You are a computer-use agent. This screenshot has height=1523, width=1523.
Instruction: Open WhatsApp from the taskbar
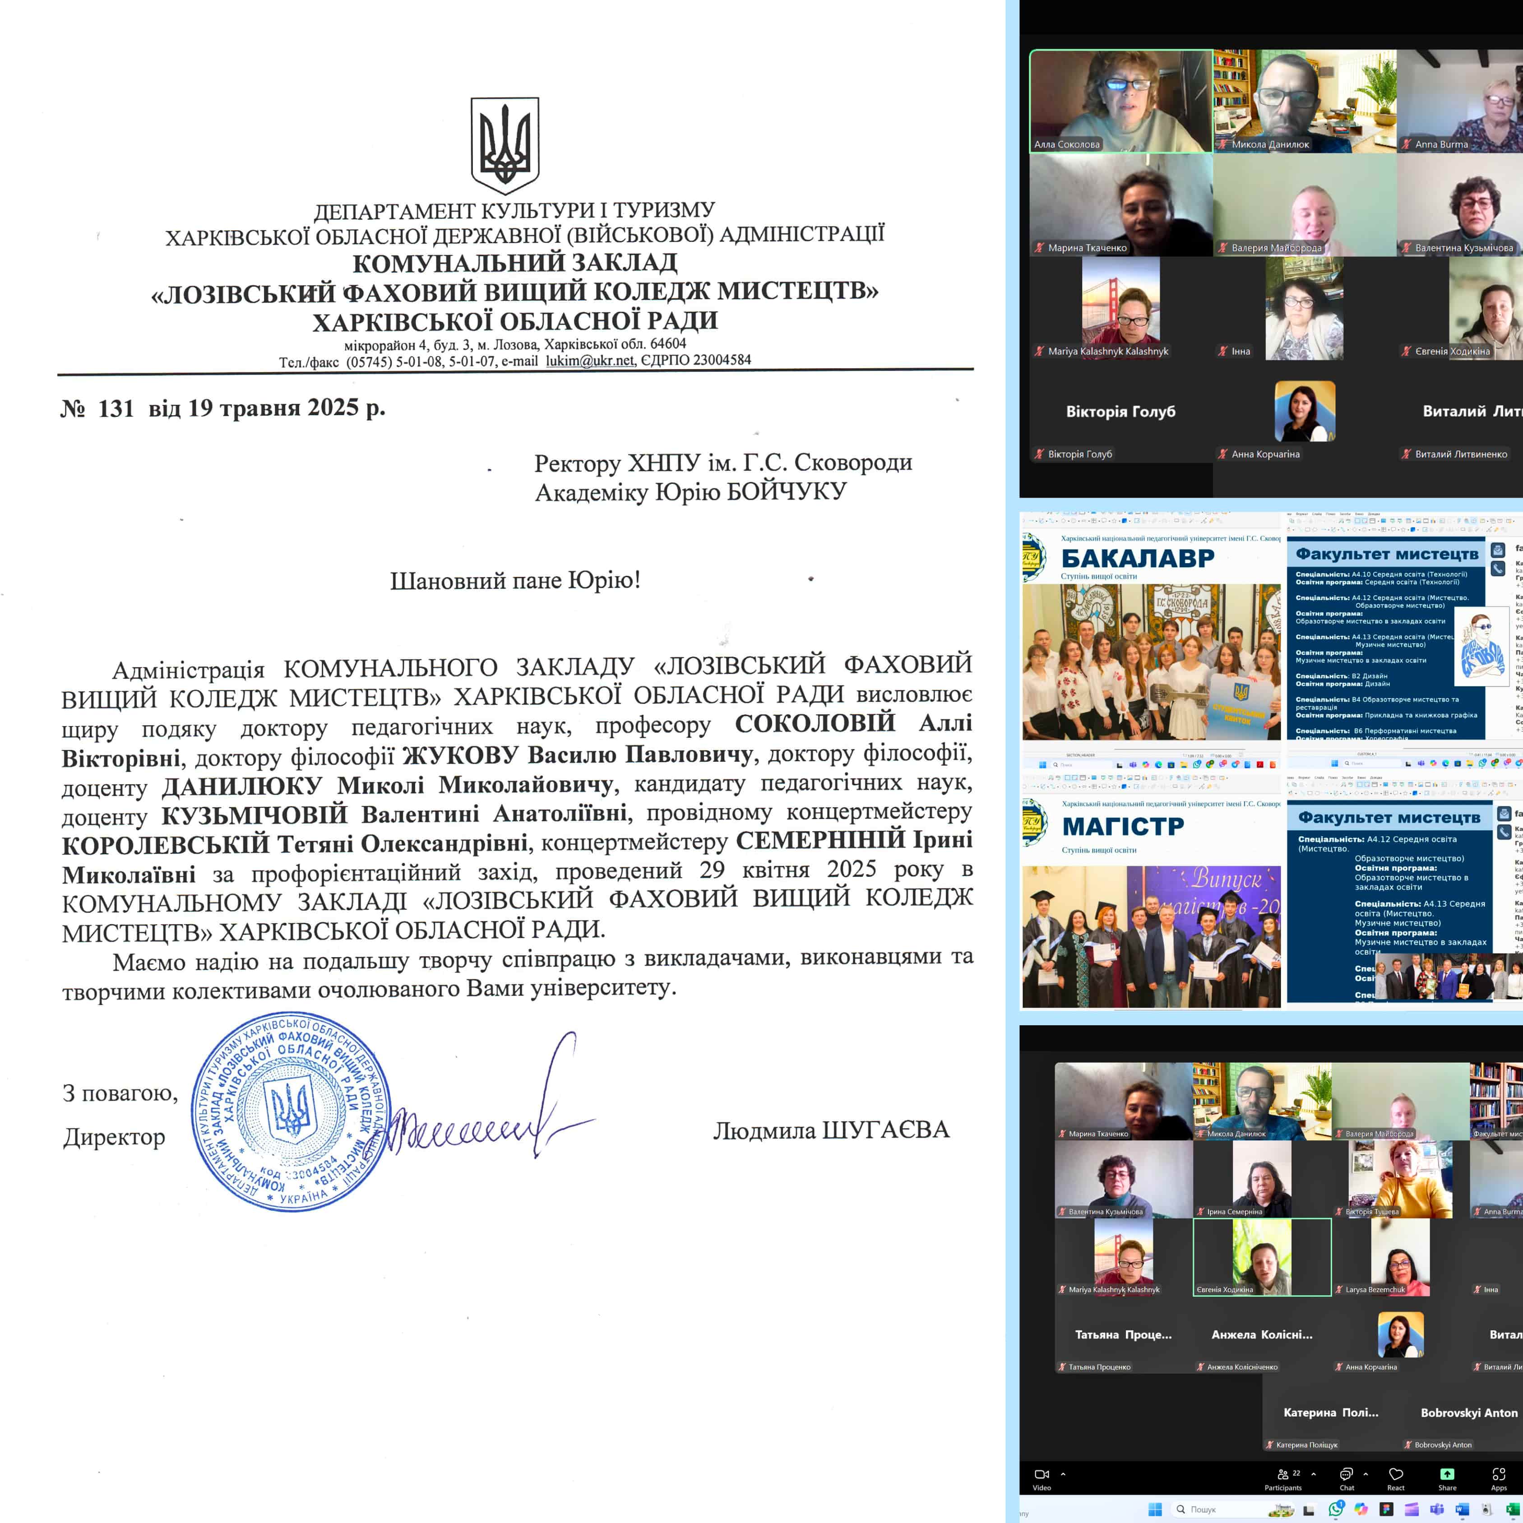point(1336,1509)
